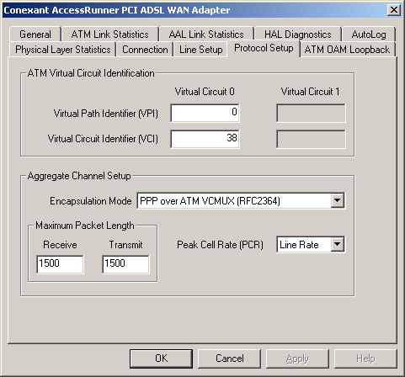
Task: Click the Cancel button
Action: coord(229,358)
